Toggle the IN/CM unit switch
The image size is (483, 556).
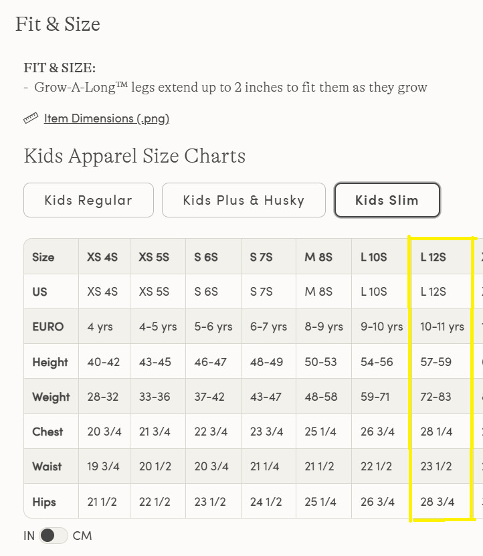click(x=54, y=535)
